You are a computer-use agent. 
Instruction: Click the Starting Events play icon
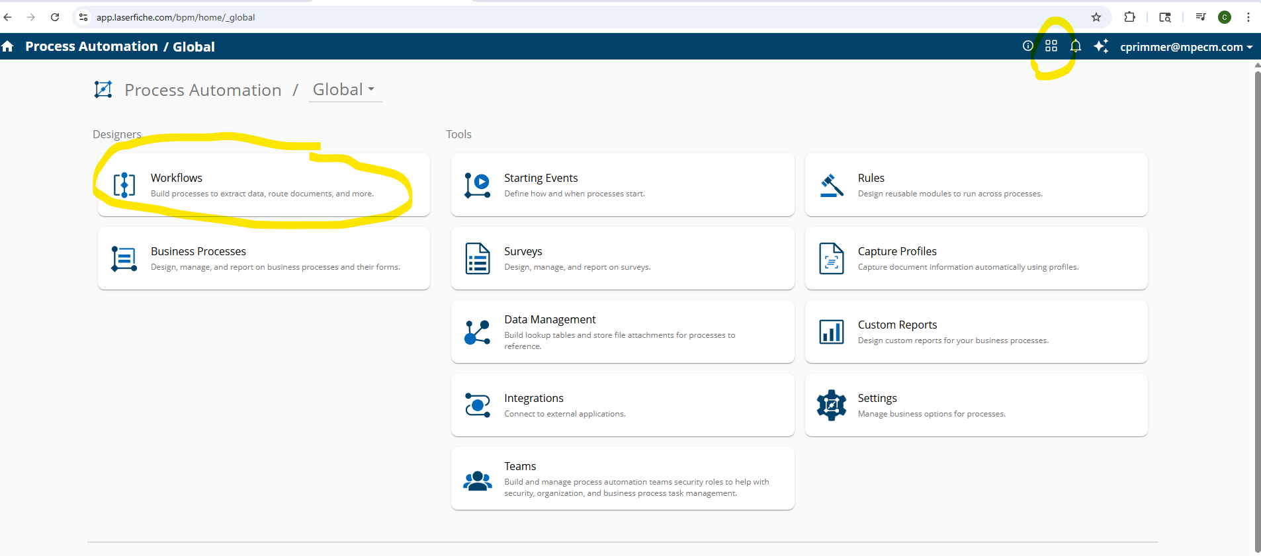pos(477,185)
